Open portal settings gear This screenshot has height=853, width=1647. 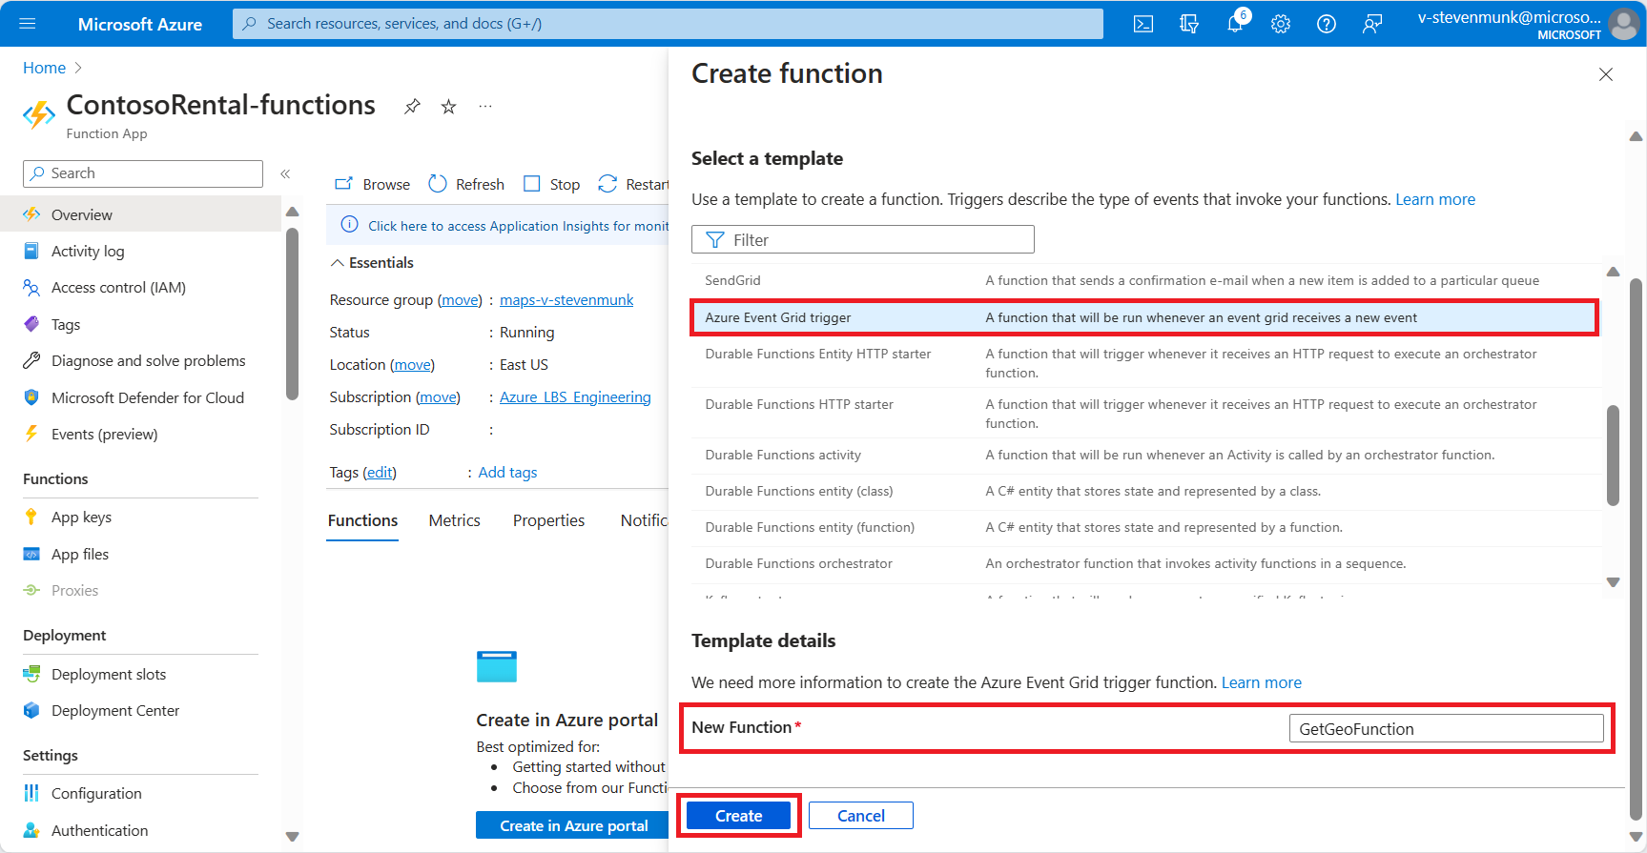point(1281,24)
